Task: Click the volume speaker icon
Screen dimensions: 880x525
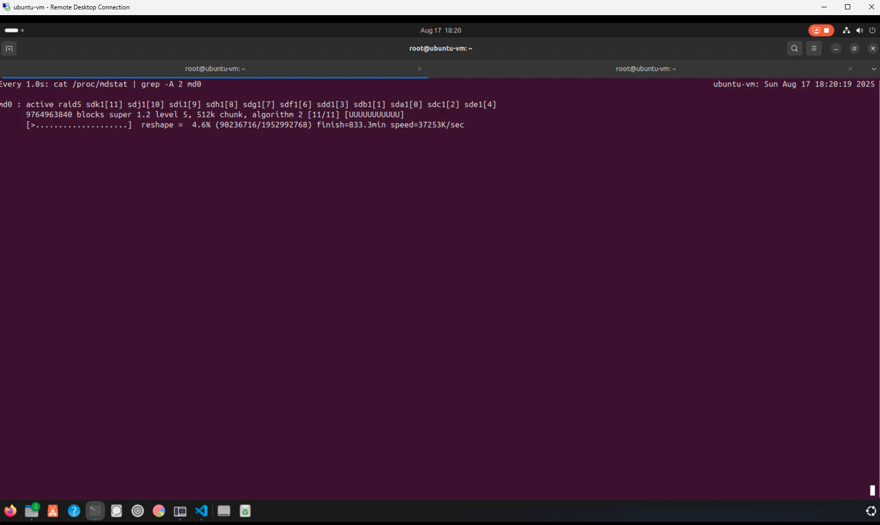Action: point(860,30)
